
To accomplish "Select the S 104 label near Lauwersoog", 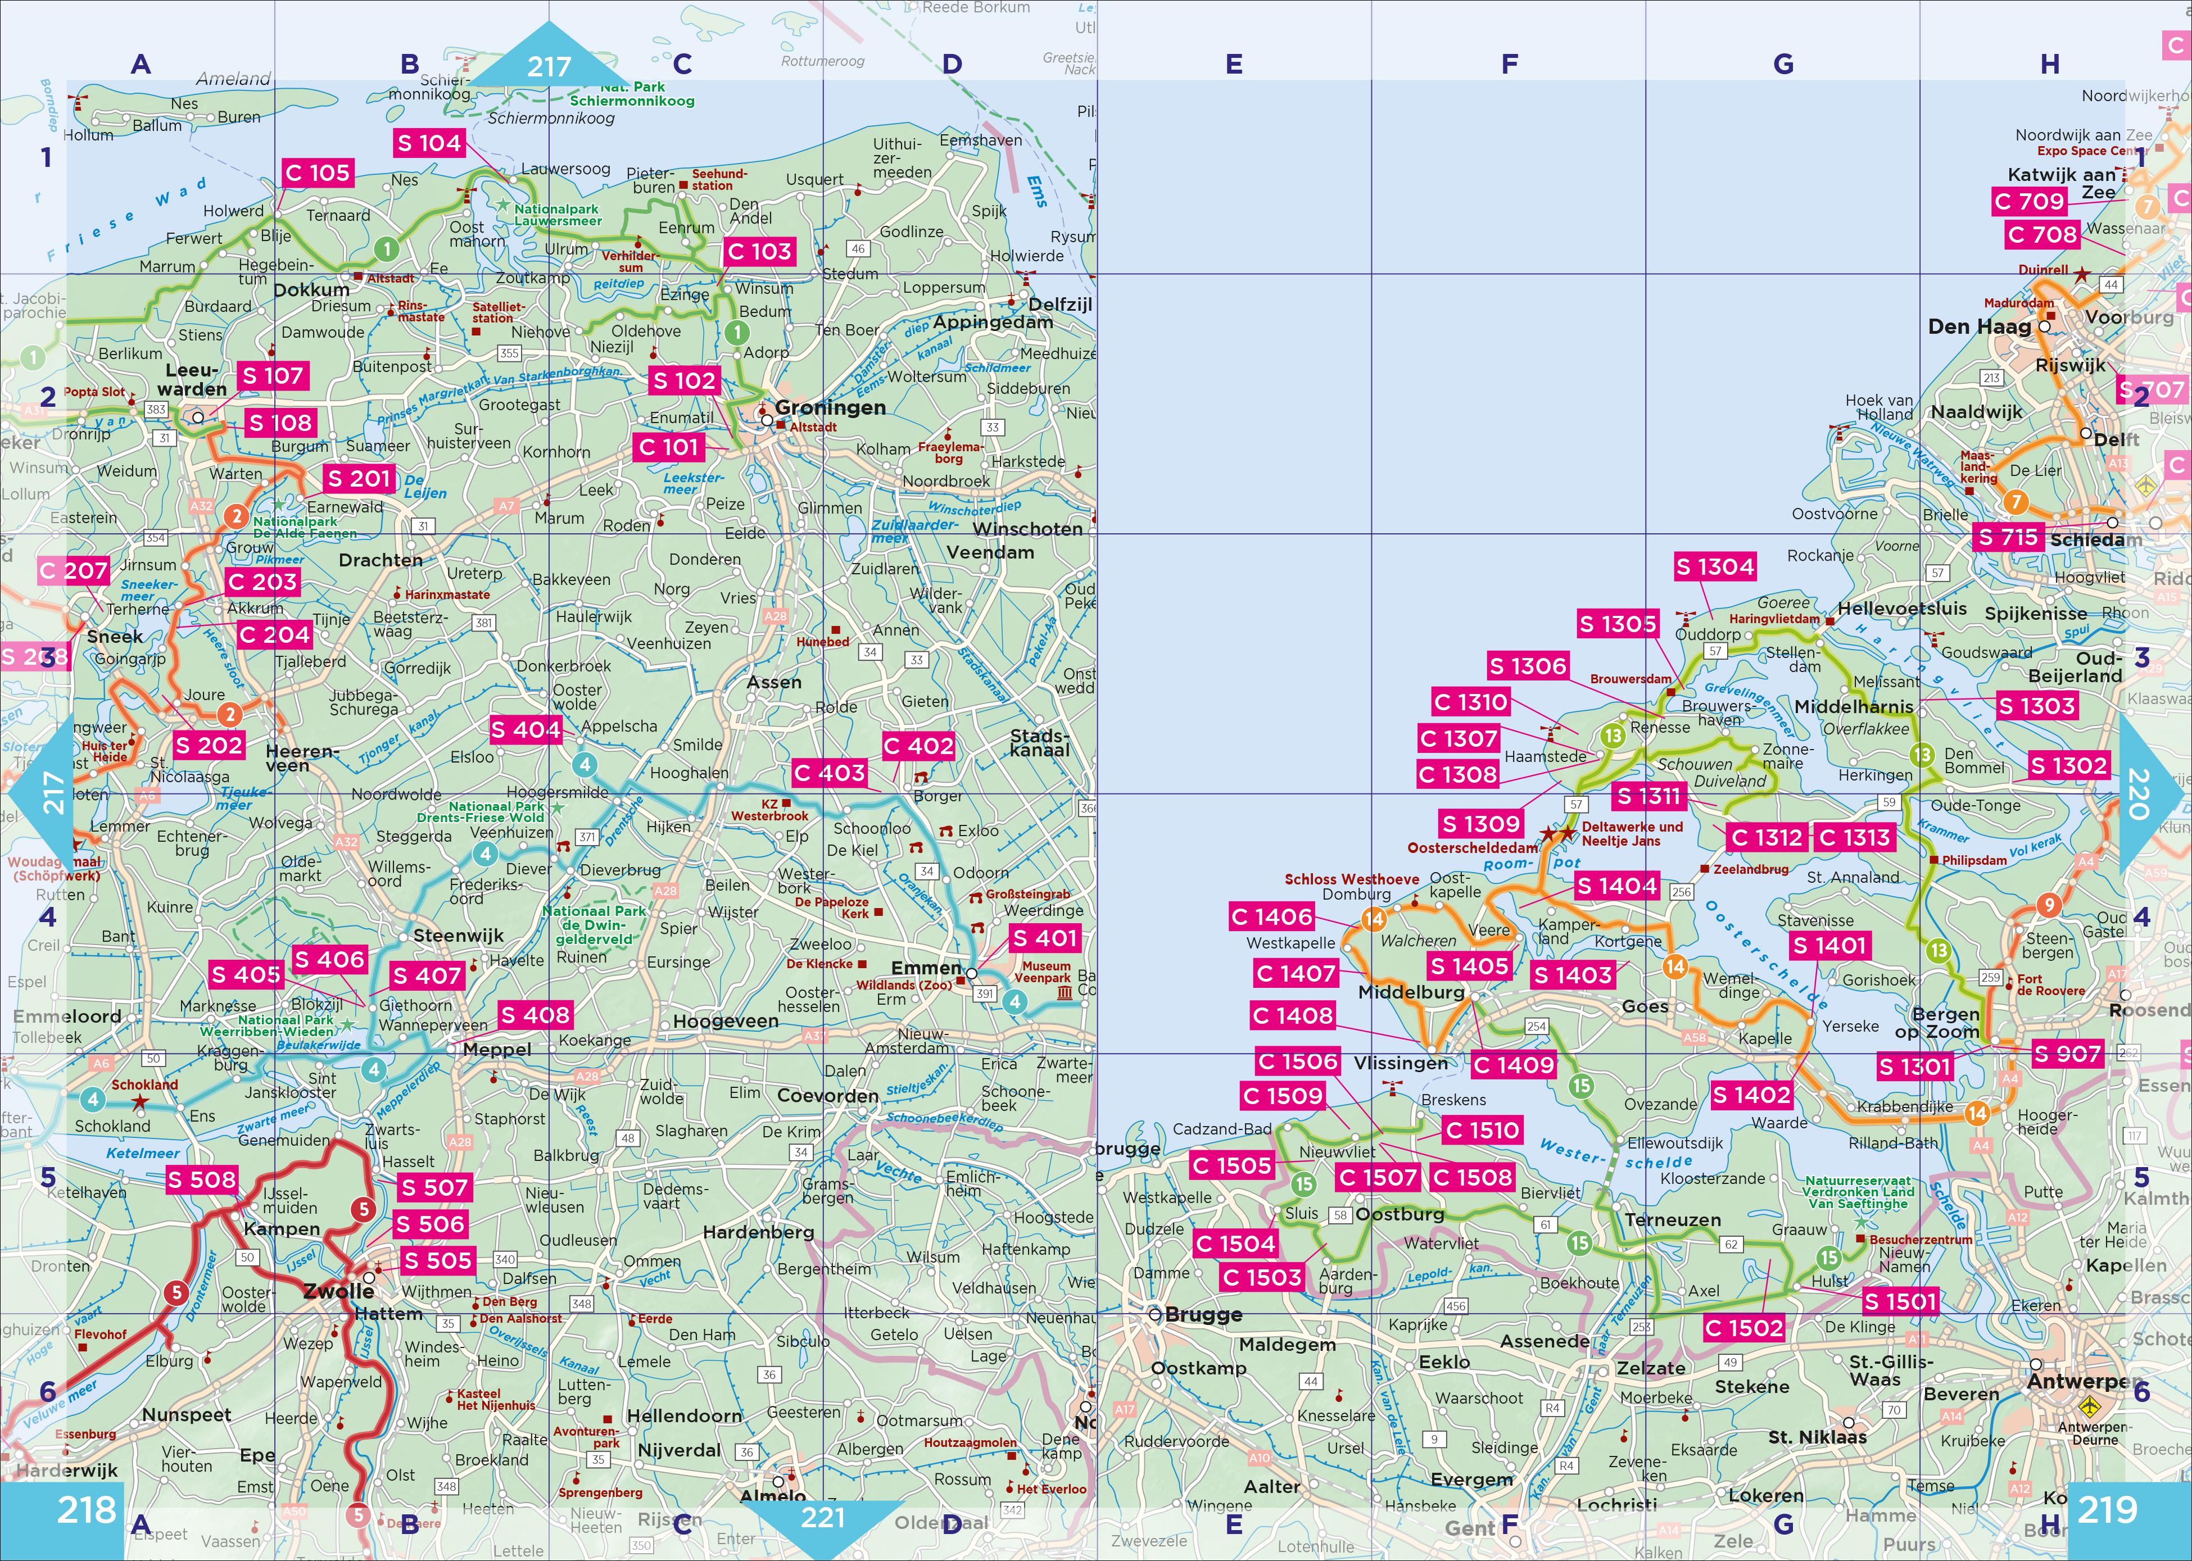I will tap(430, 143).
